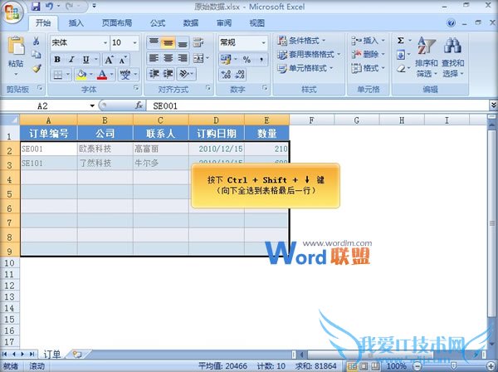
Task: Copy the selected cells
Action: click(x=37, y=54)
